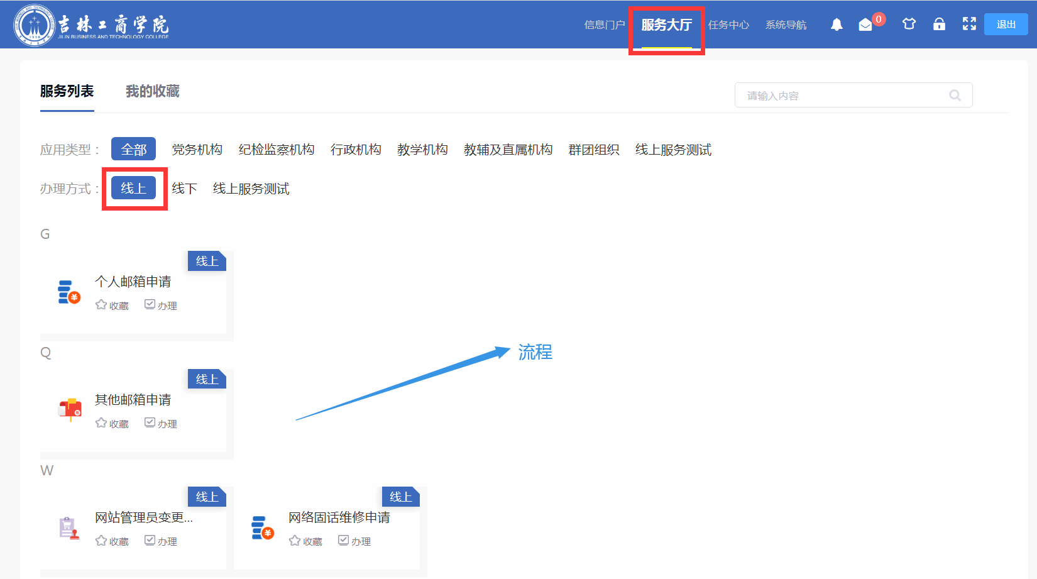Viewport: 1037px width, 579px height.
Task: Select 党务机构 application type filter
Action: click(197, 150)
